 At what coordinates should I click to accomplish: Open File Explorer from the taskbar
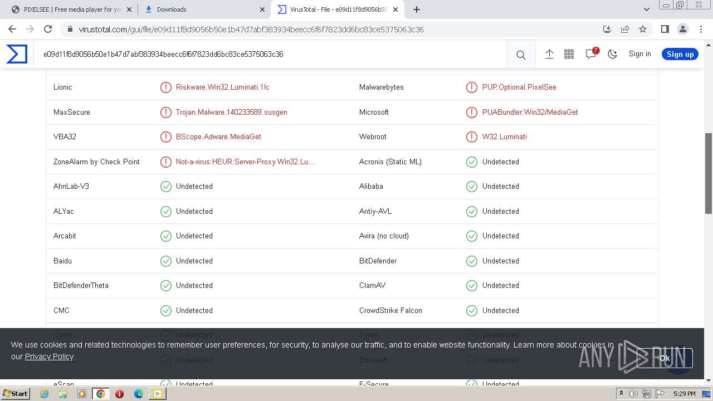click(63, 394)
